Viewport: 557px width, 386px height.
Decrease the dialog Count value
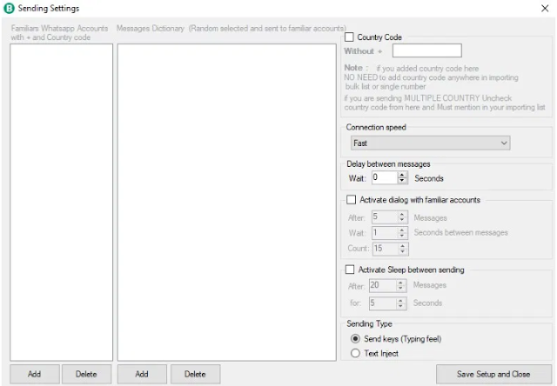(402, 252)
